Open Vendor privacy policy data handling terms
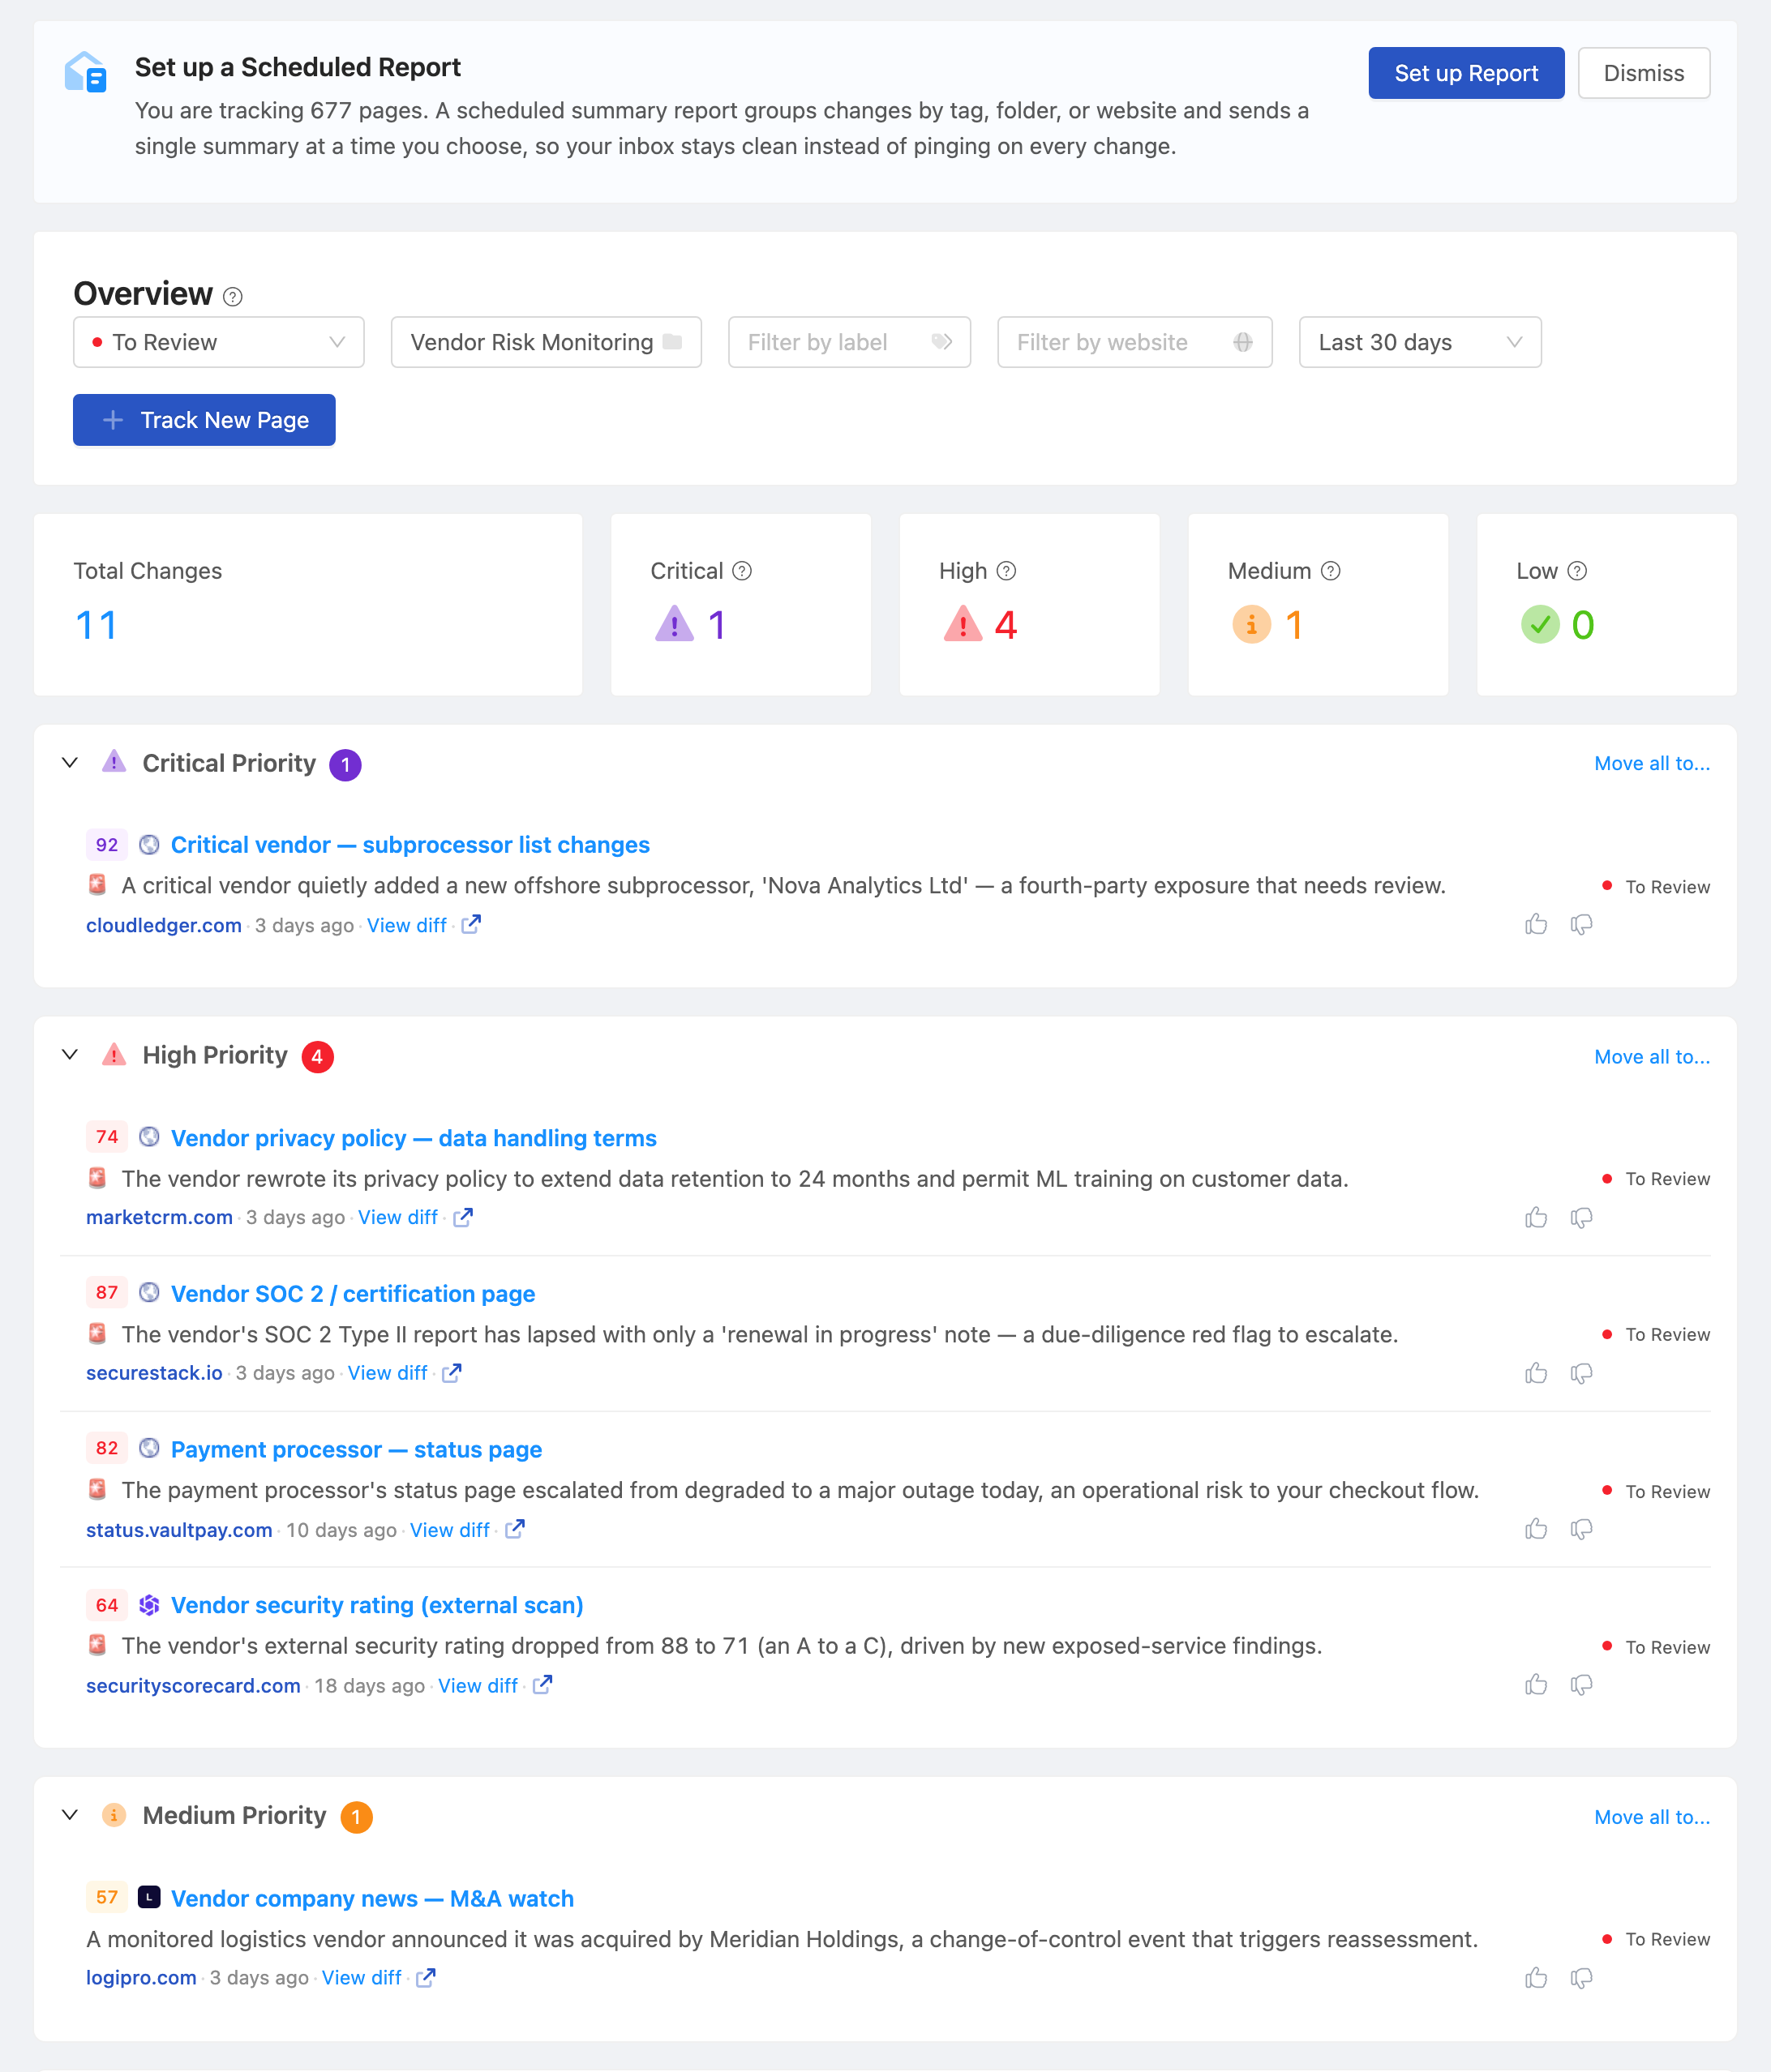1771x2072 pixels. click(414, 1138)
